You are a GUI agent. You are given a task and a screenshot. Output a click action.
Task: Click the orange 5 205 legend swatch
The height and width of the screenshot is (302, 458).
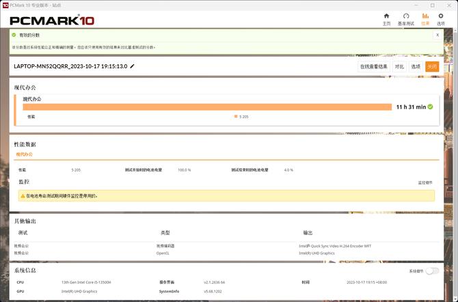coord(236,116)
